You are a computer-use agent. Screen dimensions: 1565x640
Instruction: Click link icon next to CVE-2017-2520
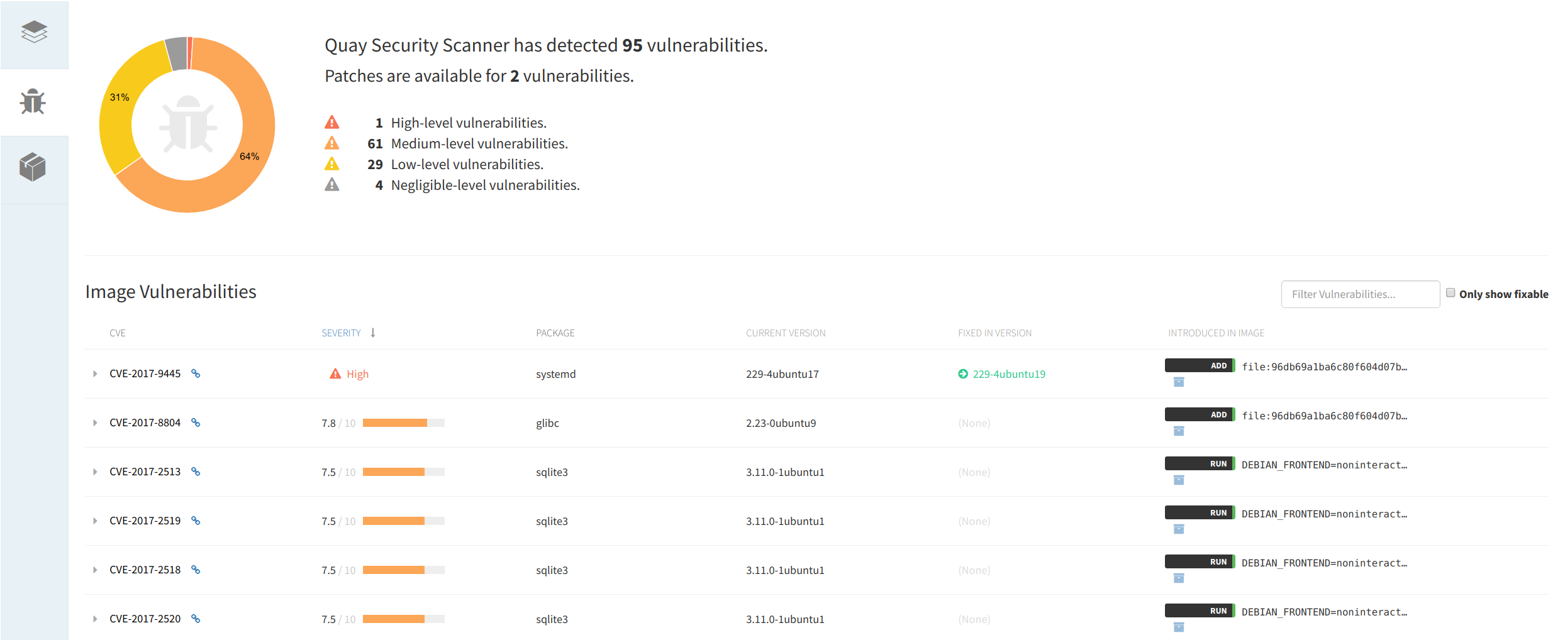[196, 619]
